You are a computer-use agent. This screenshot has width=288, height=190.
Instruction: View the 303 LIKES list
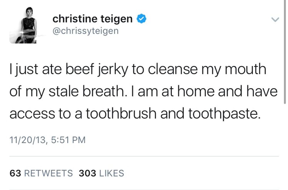click(101, 173)
